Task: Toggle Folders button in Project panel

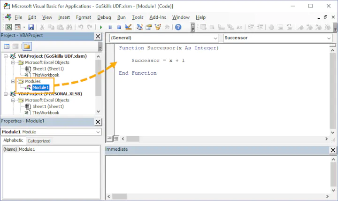Action: (x=27, y=46)
